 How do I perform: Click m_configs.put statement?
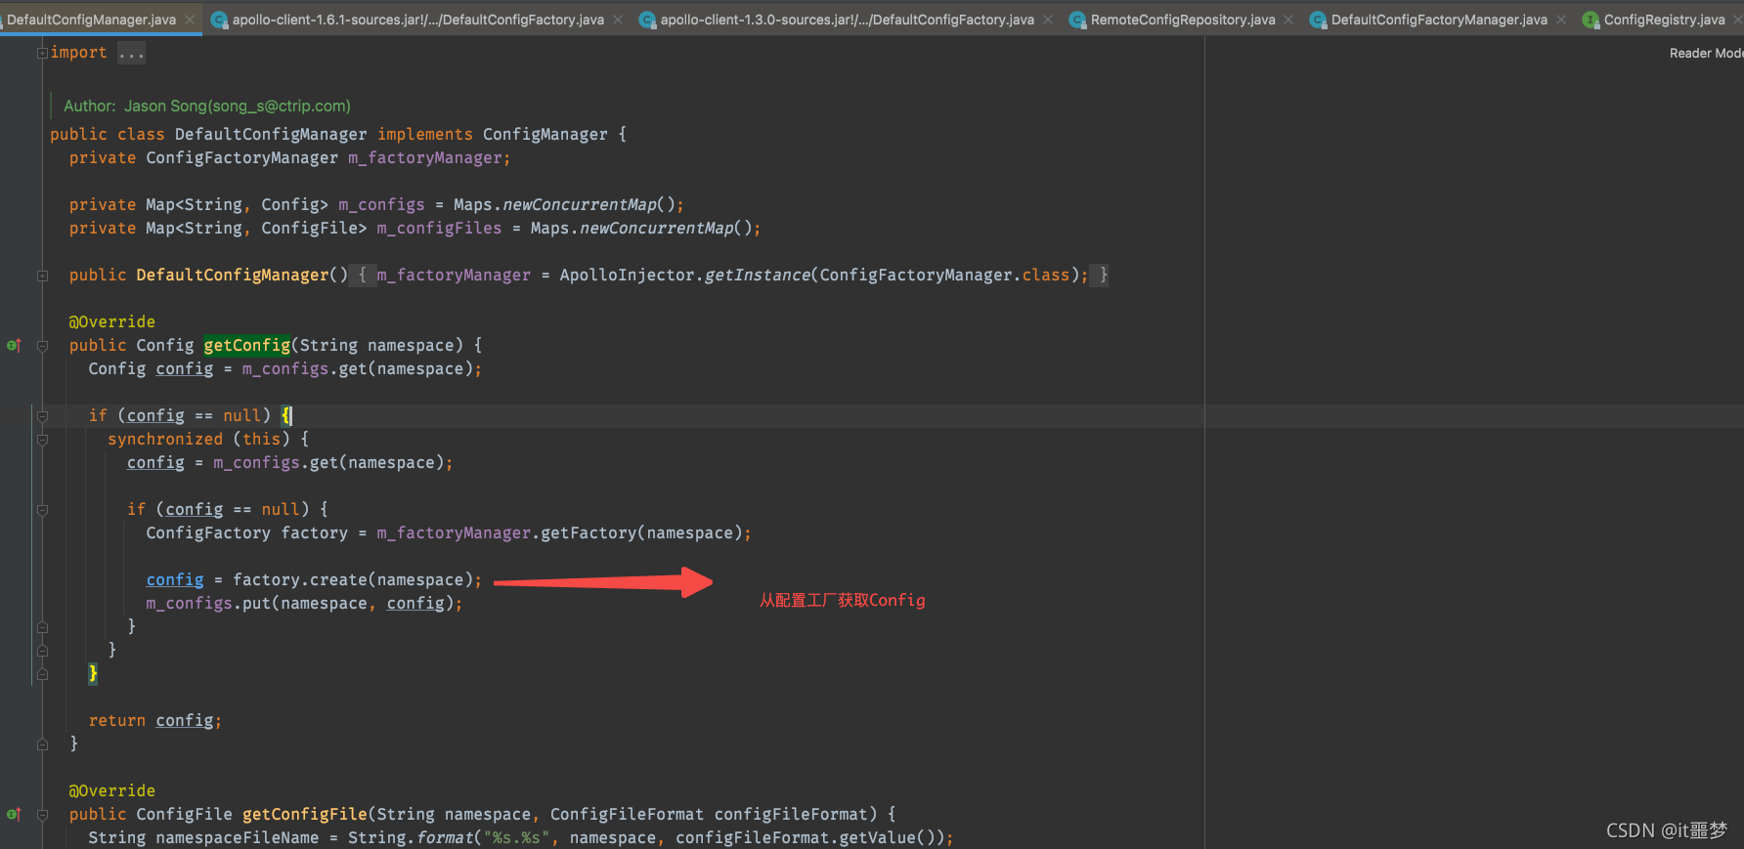304,603
